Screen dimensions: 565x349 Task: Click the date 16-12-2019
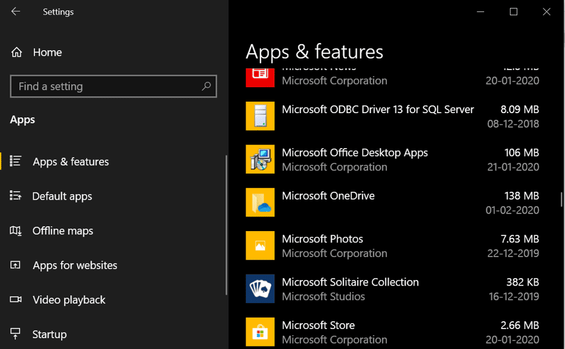point(514,296)
